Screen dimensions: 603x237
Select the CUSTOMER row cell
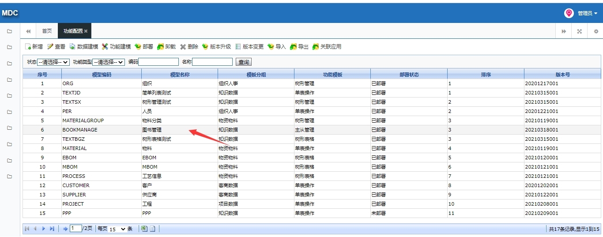point(102,185)
